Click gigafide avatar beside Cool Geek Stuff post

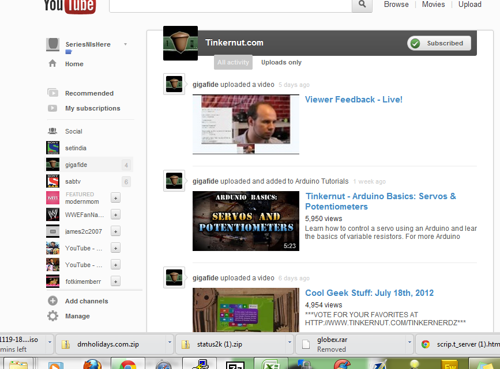174,277
